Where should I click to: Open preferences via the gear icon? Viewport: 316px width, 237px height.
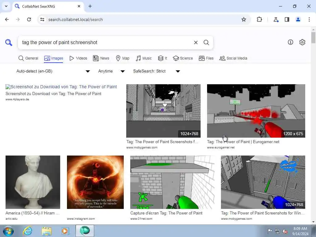pyautogui.click(x=302, y=42)
